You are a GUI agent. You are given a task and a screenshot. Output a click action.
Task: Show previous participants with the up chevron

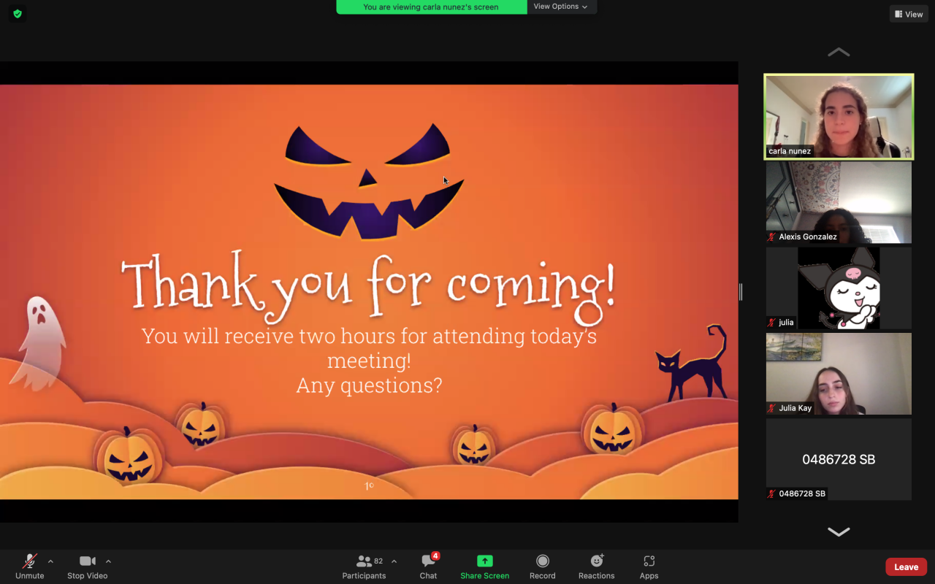point(839,52)
